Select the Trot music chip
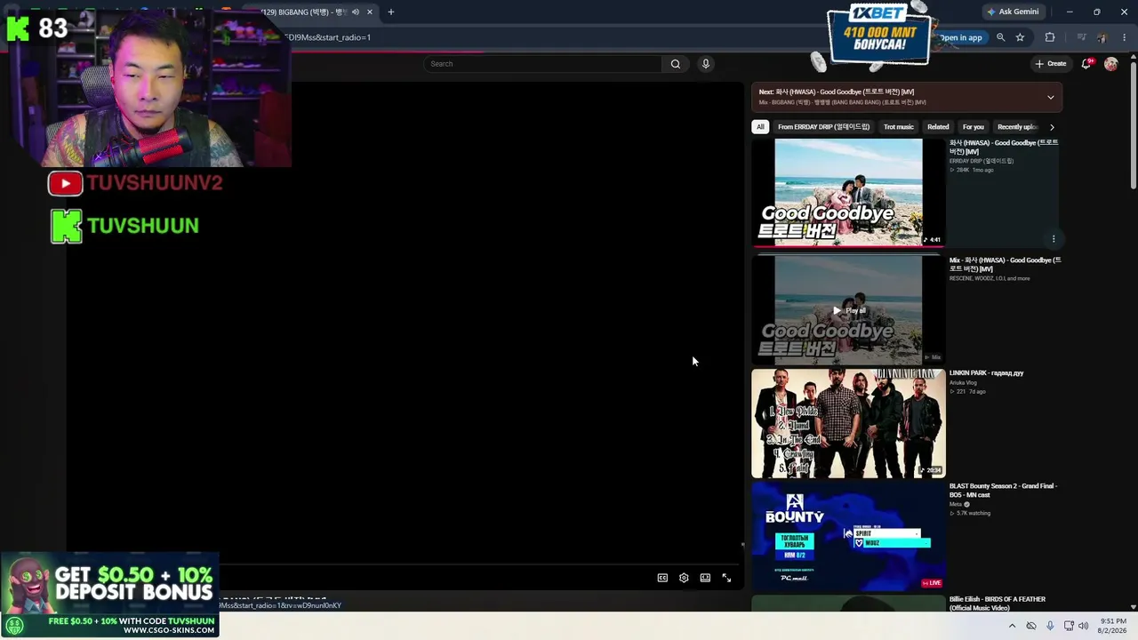The width and height of the screenshot is (1138, 640). click(x=899, y=127)
